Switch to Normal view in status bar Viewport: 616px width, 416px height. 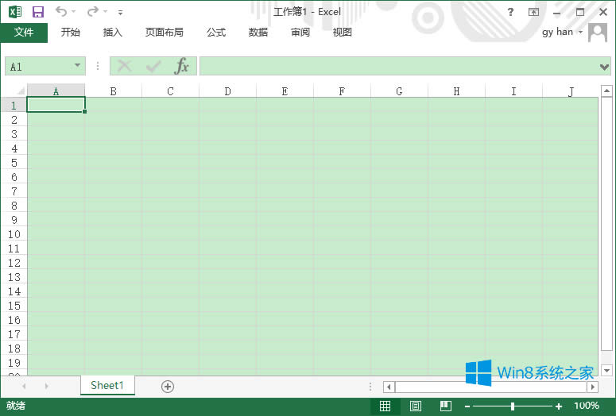tap(385, 406)
